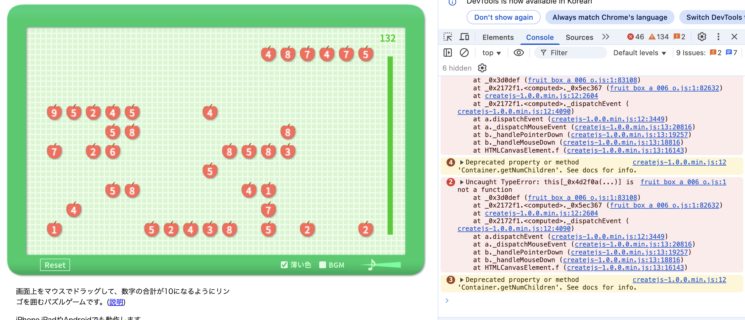Uncheck the 薄い色 checkbox
Image resolution: width=745 pixels, height=320 pixels.
point(284,265)
